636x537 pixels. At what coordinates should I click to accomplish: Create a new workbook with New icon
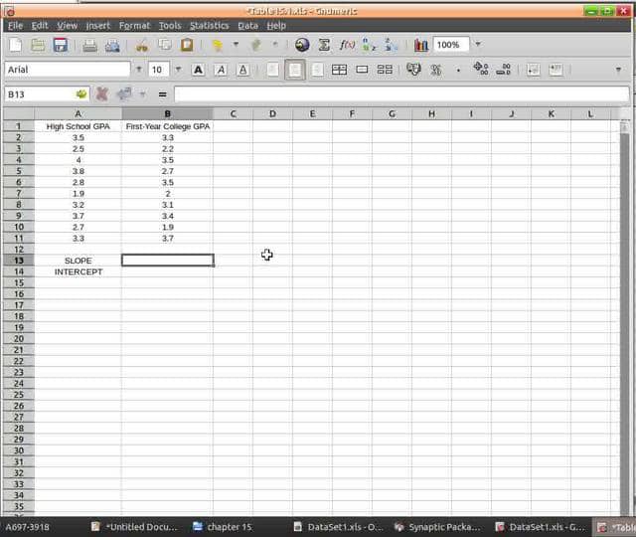[x=16, y=45]
